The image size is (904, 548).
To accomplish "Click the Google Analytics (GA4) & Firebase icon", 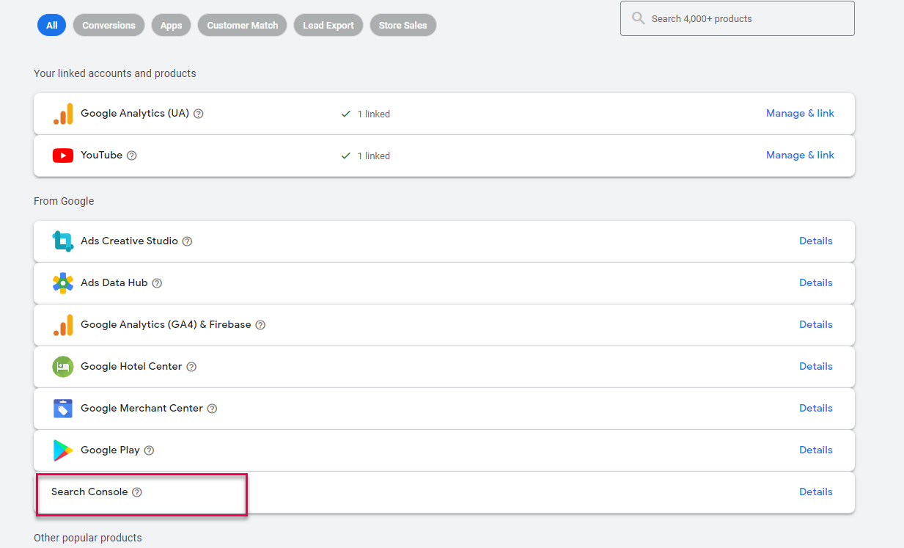I will point(63,324).
